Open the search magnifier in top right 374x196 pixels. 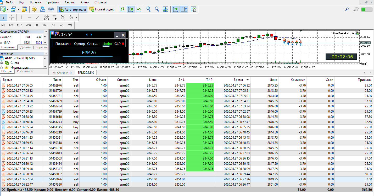(x=347, y=9)
